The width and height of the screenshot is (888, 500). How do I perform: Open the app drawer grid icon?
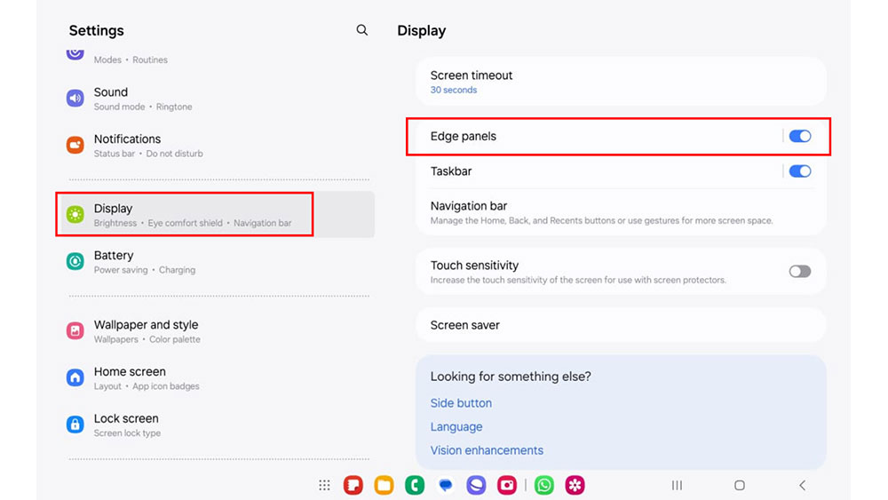(x=324, y=485)
